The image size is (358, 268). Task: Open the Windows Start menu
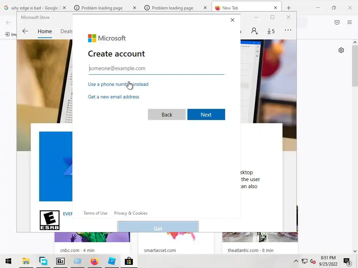coord(8,261)
